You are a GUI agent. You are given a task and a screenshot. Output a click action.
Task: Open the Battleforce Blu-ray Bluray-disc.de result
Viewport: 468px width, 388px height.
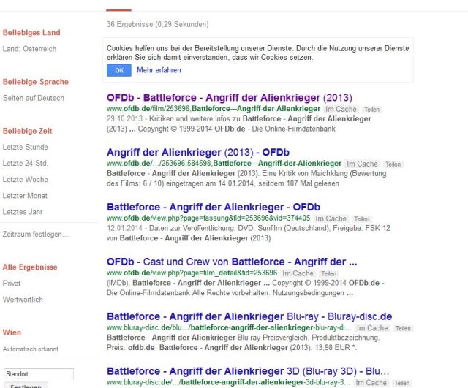coord(249,316)
